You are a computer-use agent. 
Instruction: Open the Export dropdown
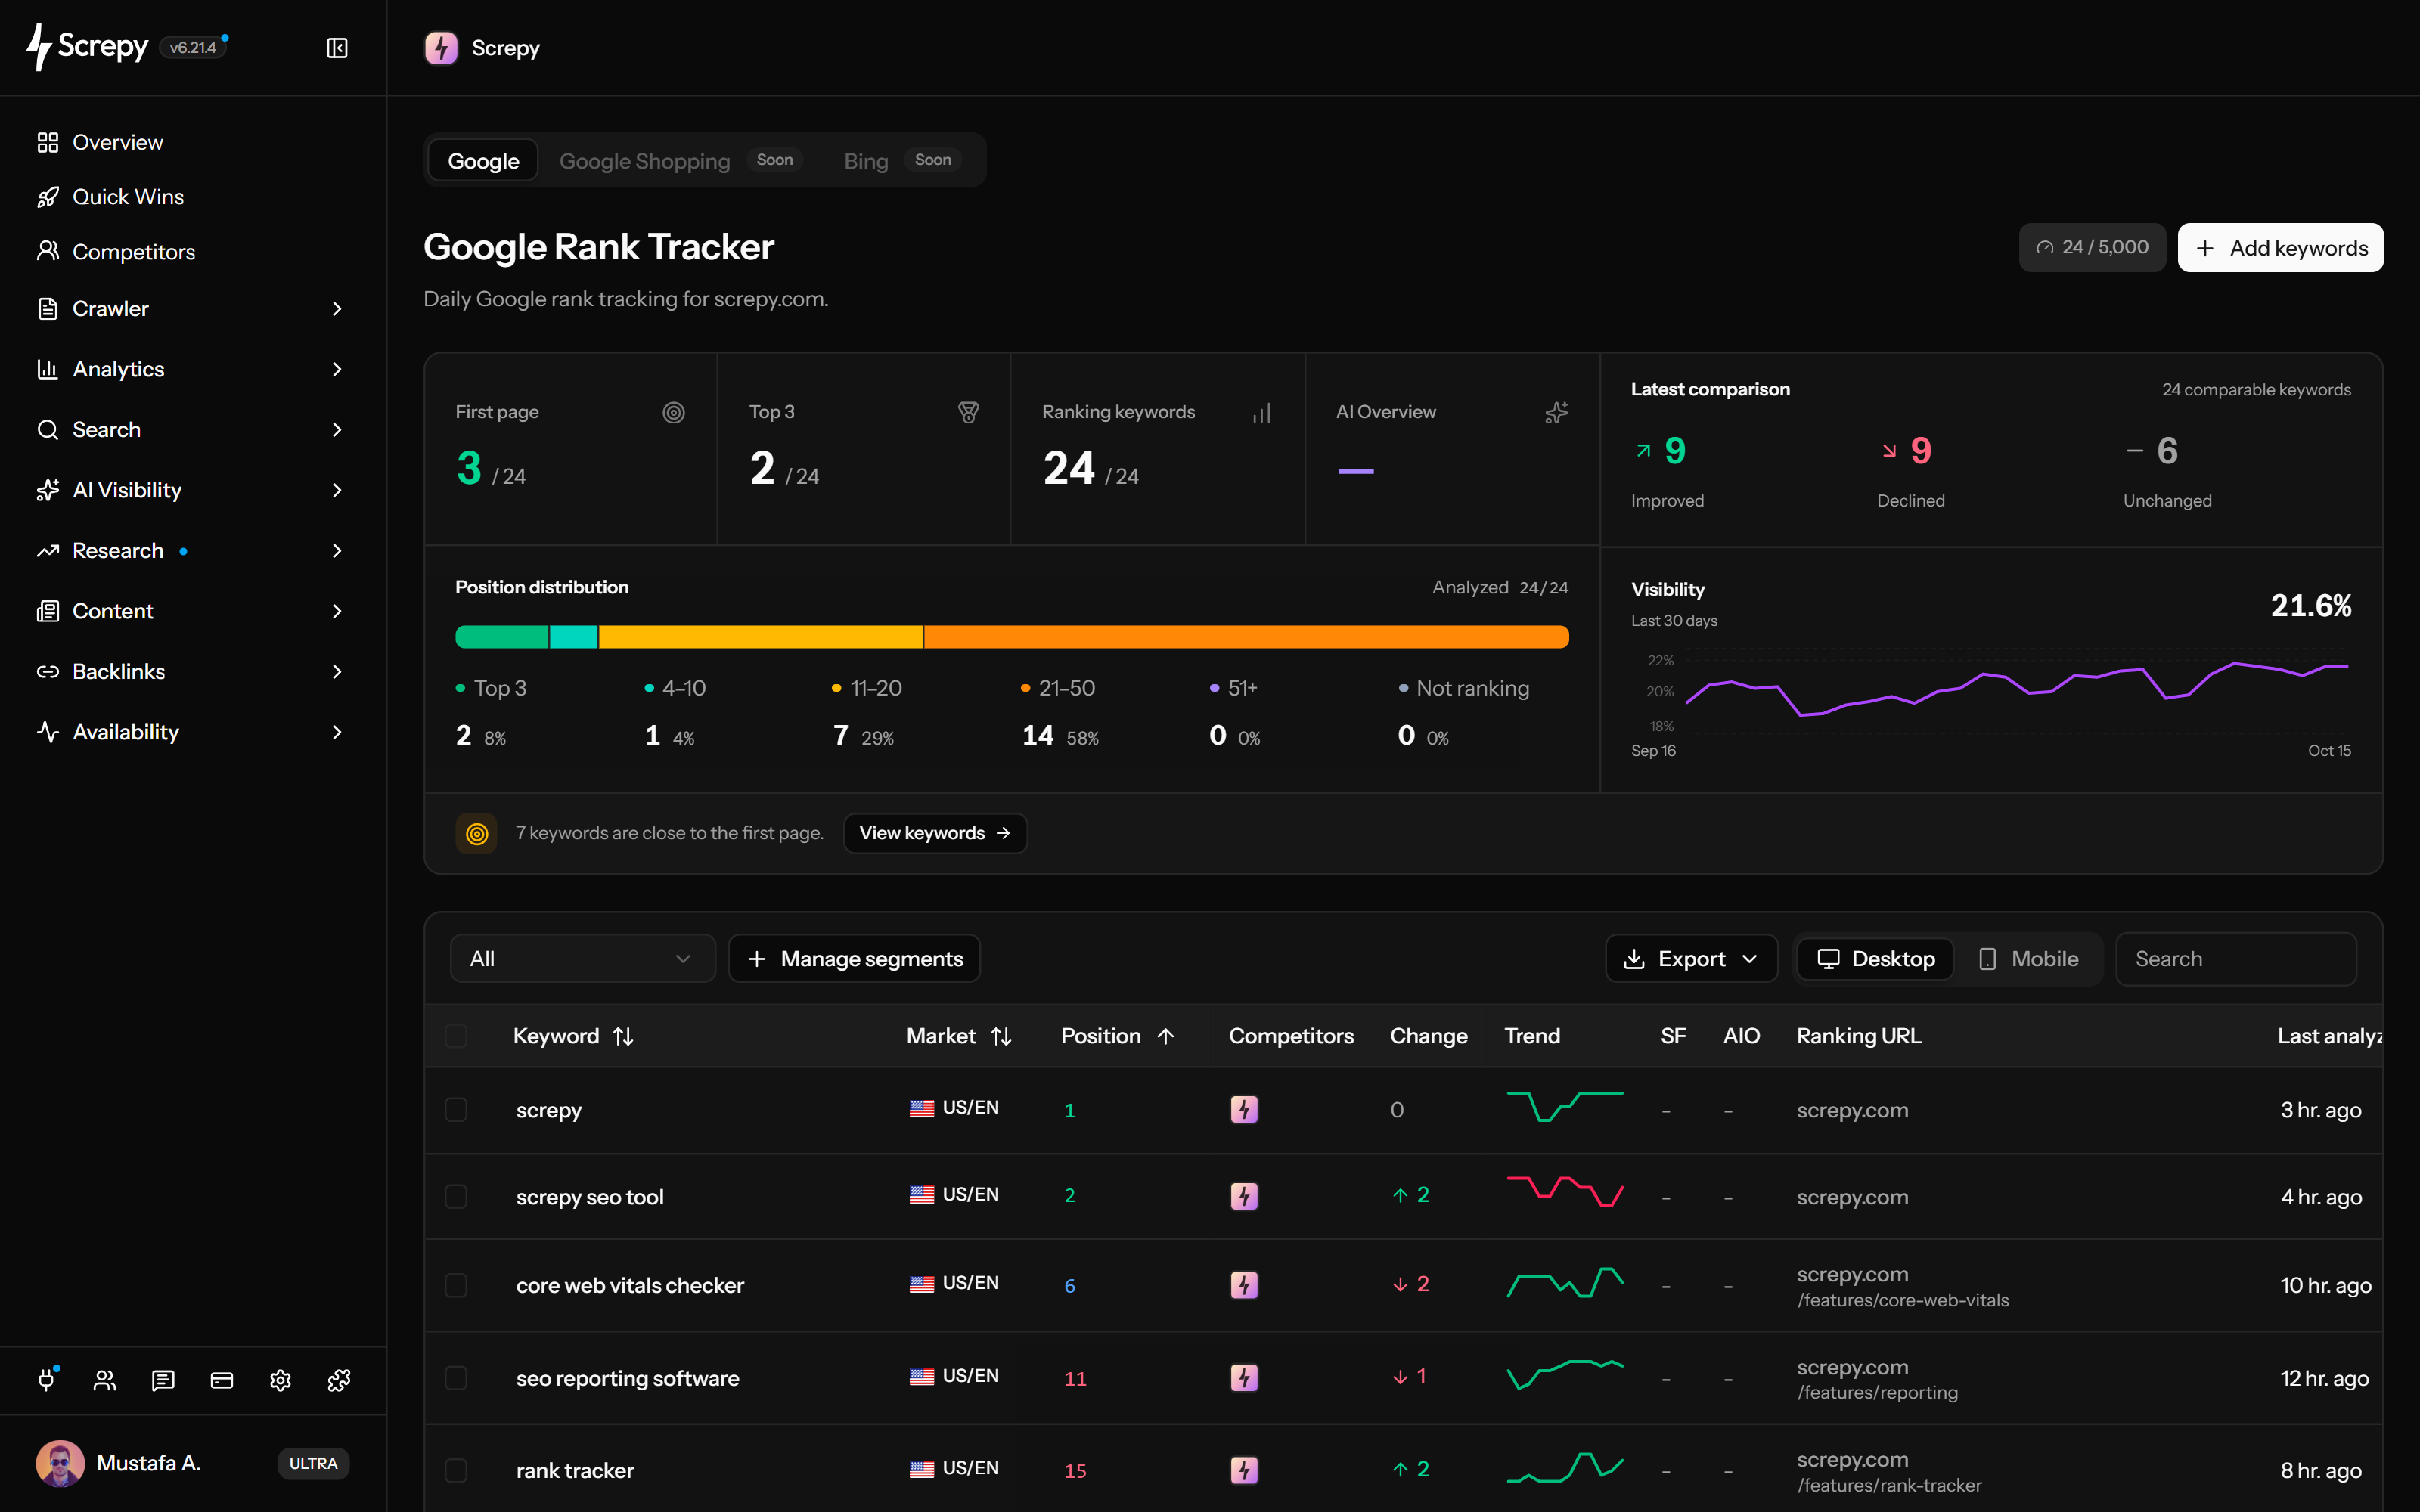pyautogui.click(x=1691, y=959)
